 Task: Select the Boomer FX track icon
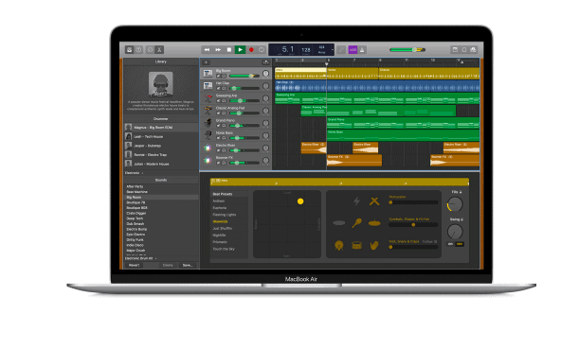pos(208,160)
